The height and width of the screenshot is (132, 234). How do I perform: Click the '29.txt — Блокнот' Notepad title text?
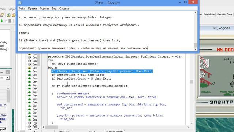pos(107,3)
